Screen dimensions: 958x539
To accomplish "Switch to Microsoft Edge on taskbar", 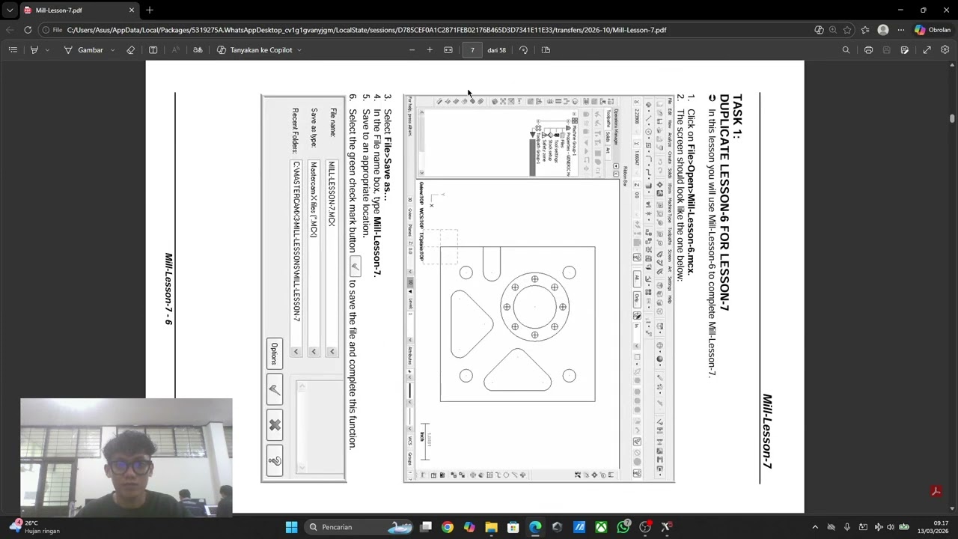I will point(535,527).
